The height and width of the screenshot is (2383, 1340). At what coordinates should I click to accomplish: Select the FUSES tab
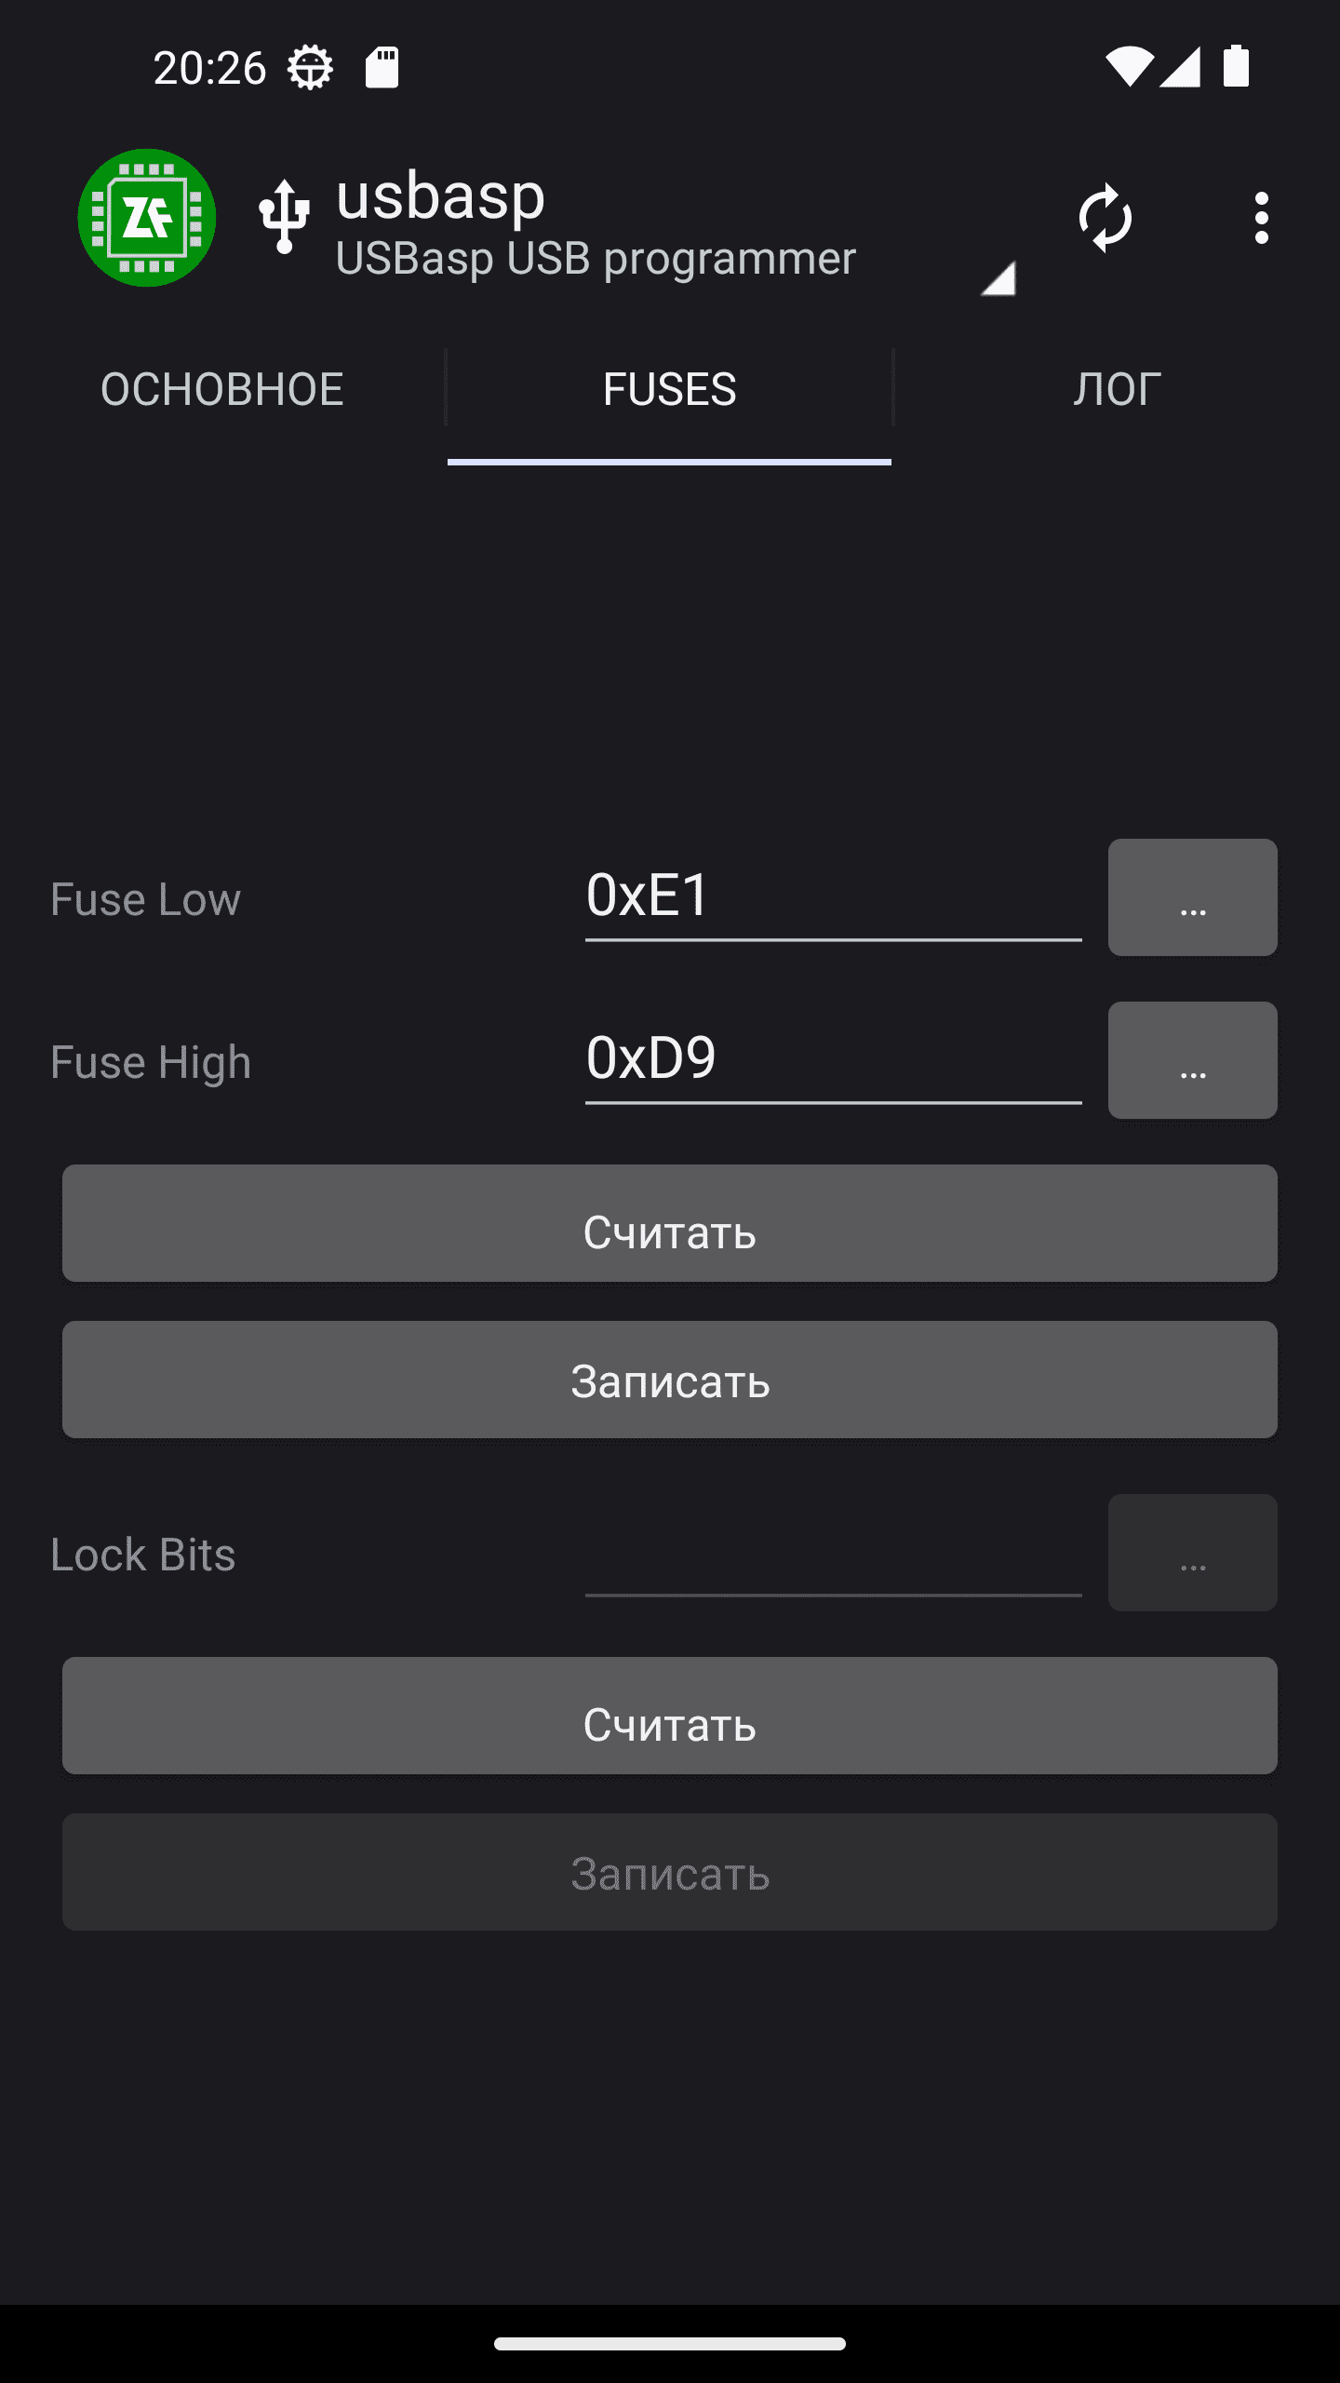point(669,389)
